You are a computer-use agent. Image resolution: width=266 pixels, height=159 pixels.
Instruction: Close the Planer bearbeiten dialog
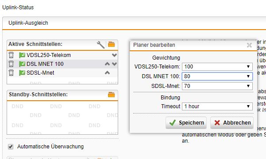tap(249, 45)
